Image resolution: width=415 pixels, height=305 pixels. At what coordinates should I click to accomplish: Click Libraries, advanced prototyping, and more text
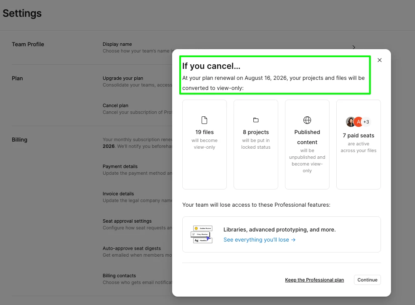coord(279,230)
